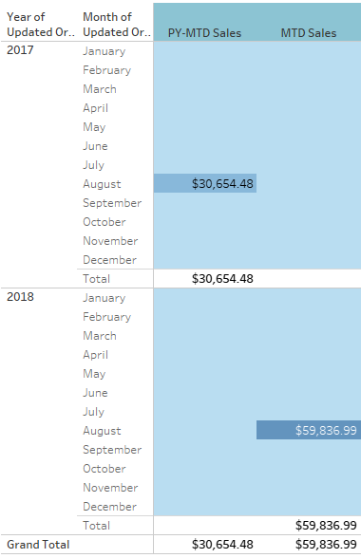Viewport: 361px width, 558px height.
Task: Select the December label under 2017
Action: pyautogui.click(x=110, y=260)
